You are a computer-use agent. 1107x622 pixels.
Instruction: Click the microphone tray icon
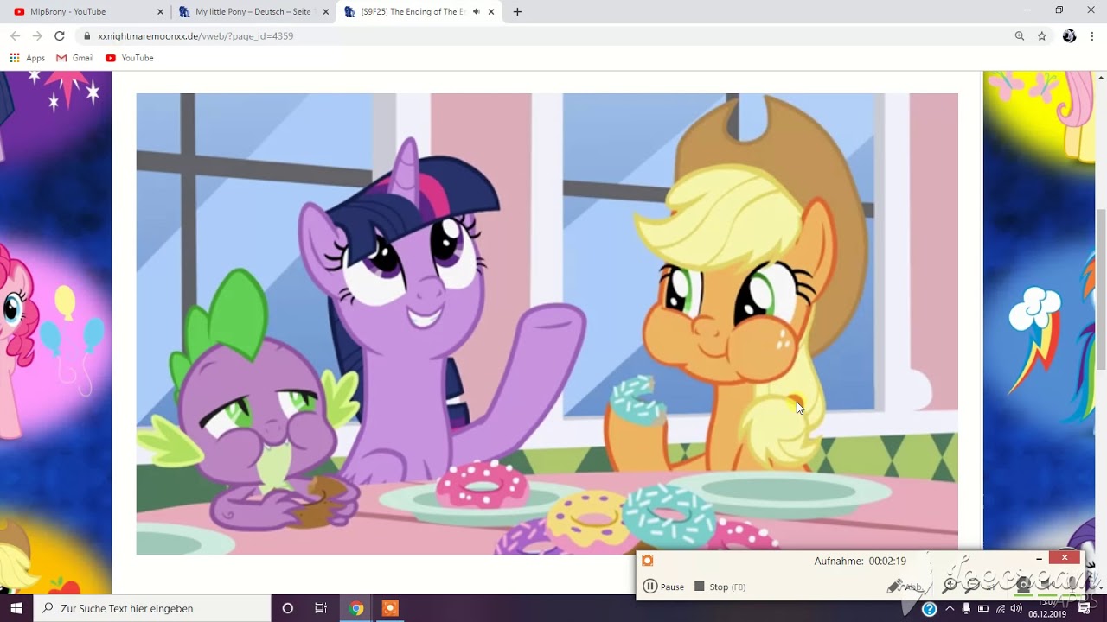966,608
